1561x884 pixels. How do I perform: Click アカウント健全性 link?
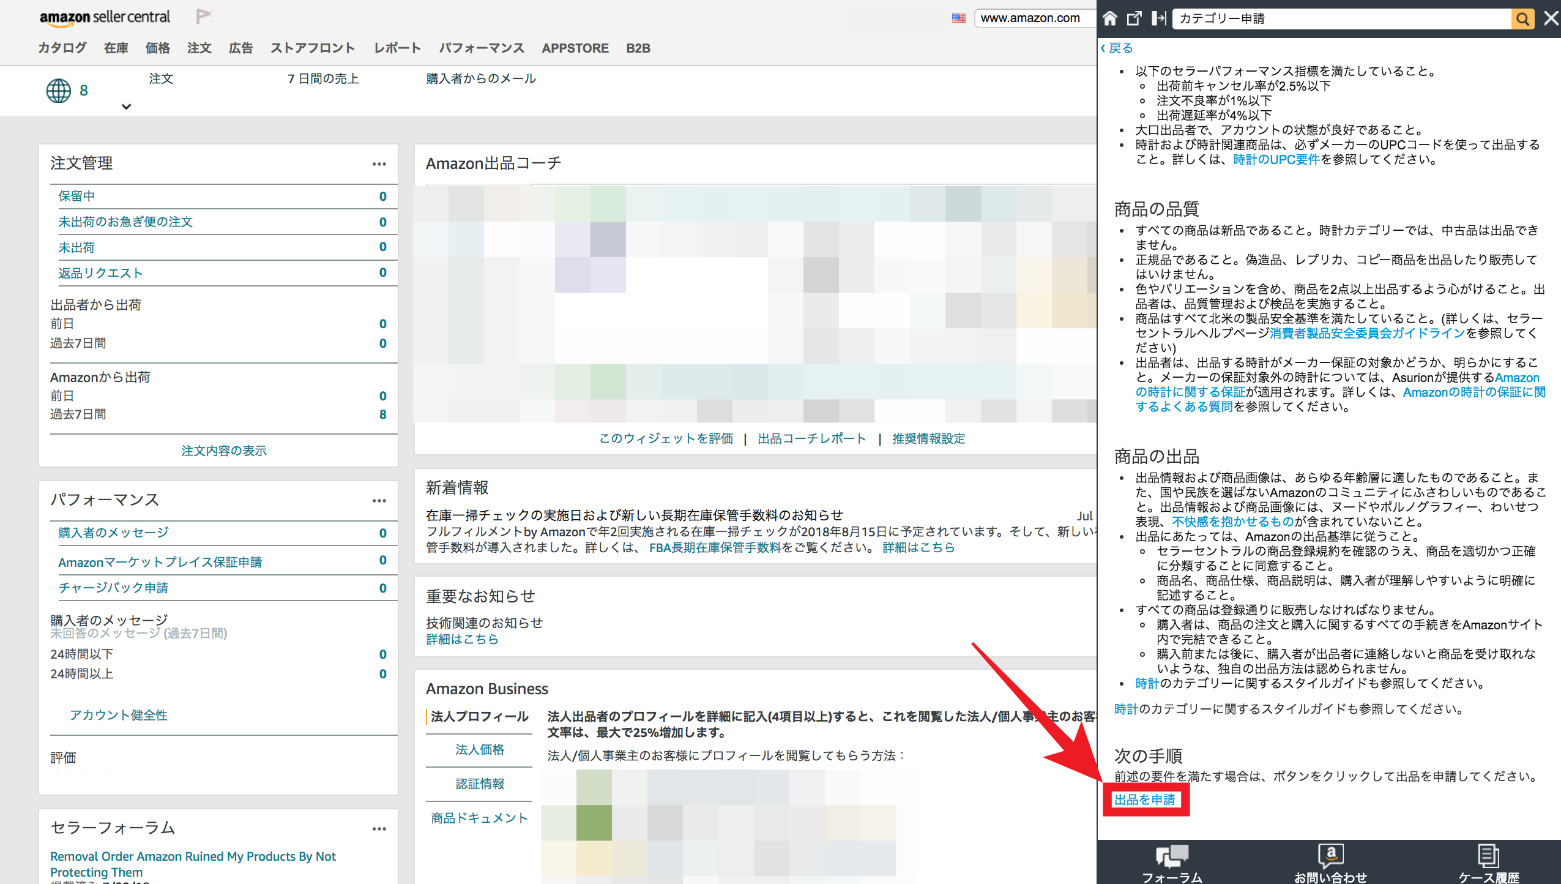[119, 716]
